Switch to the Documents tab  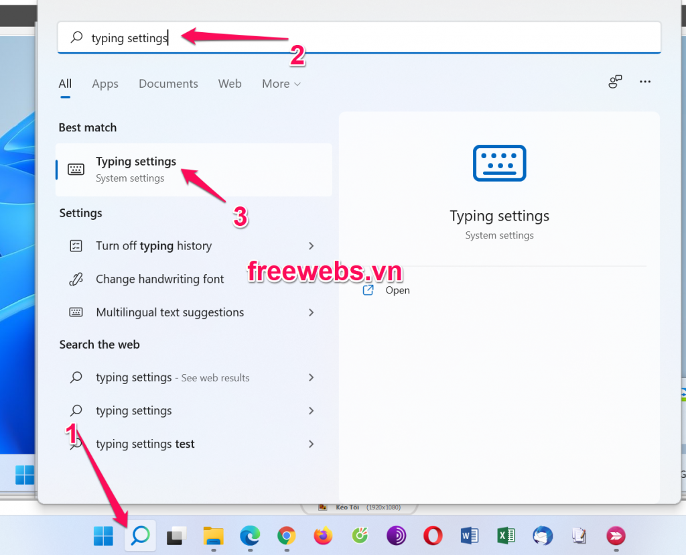(x=168, y=84)
